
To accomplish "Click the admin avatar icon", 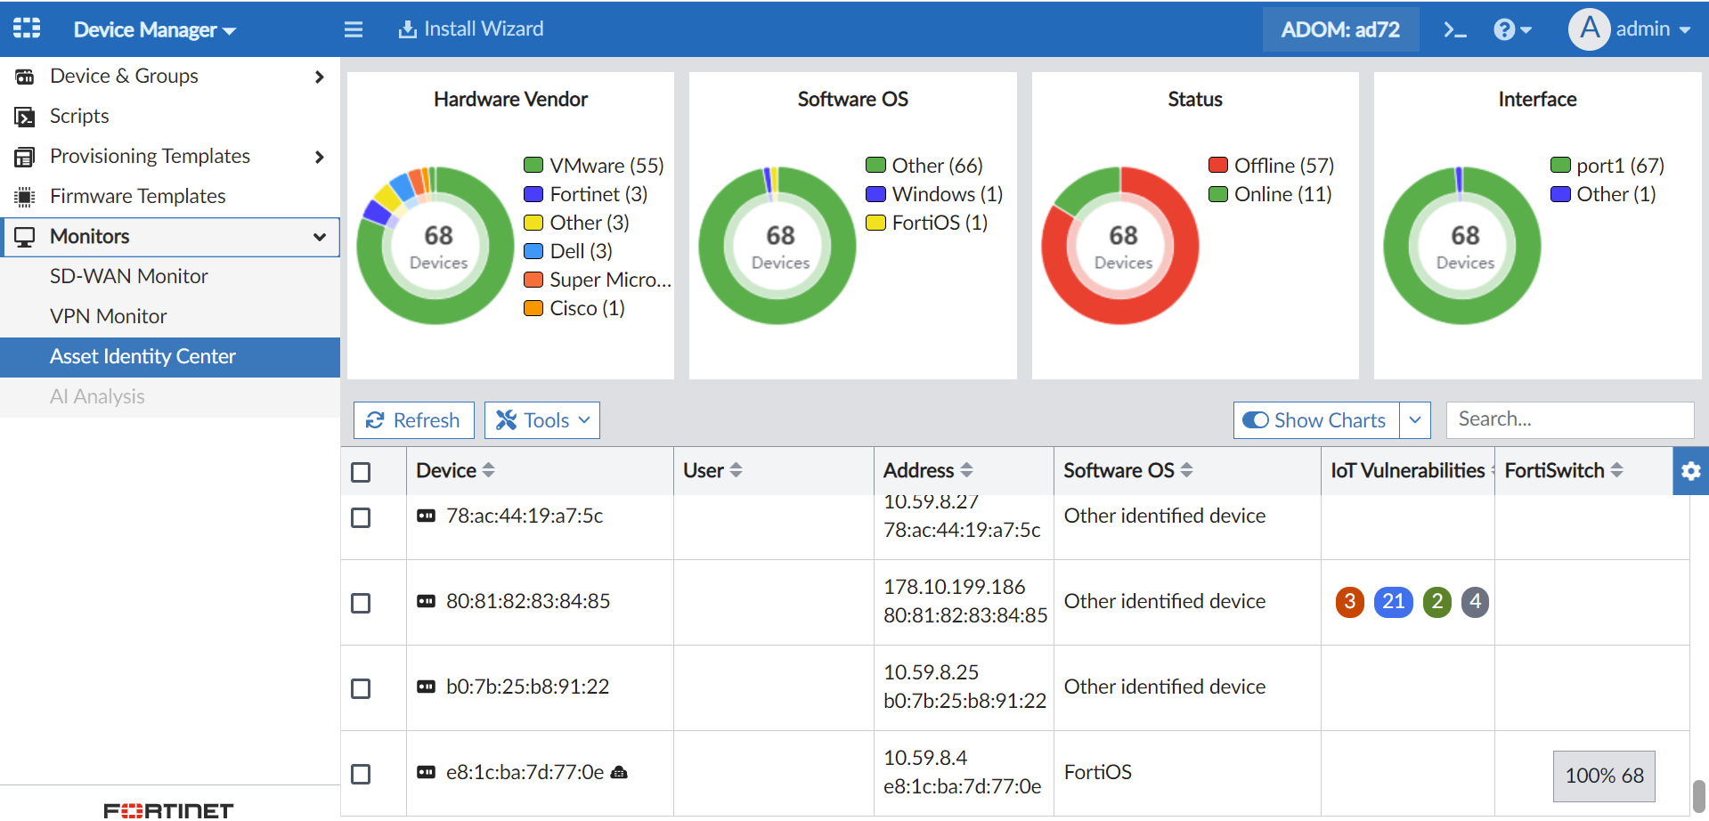I will click(x=1589, y=29).
